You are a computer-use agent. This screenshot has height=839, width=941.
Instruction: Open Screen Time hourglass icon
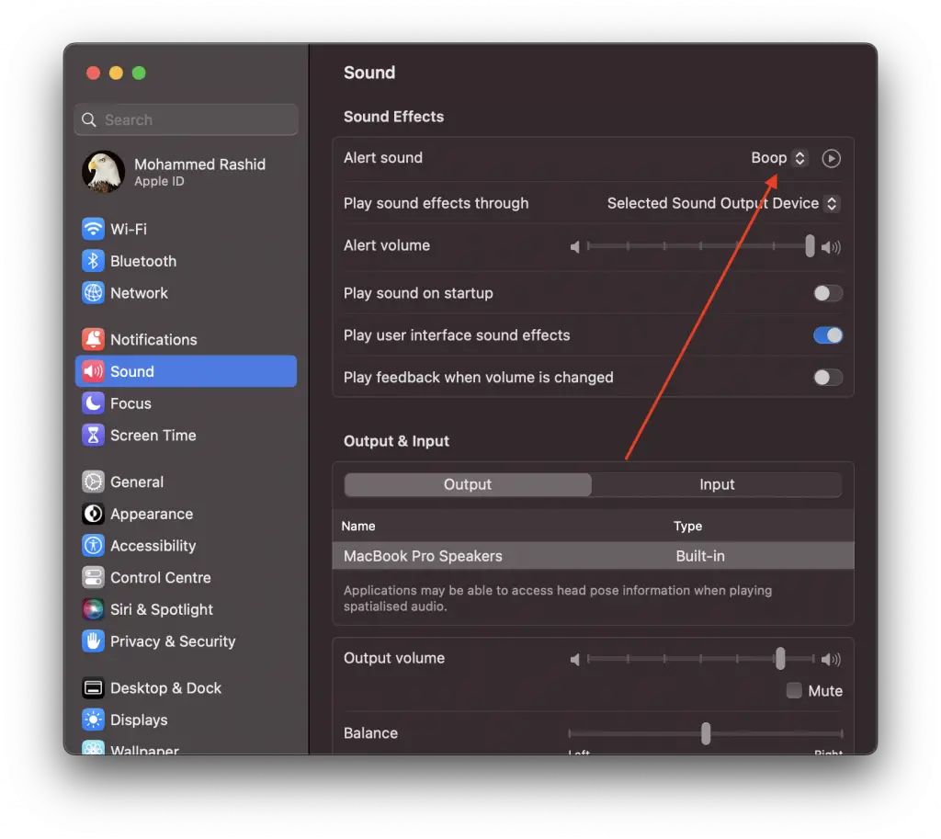point(93,435)
